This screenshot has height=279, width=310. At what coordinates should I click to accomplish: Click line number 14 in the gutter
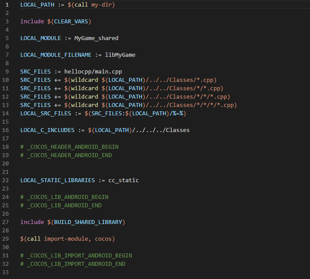click(6, 113)
